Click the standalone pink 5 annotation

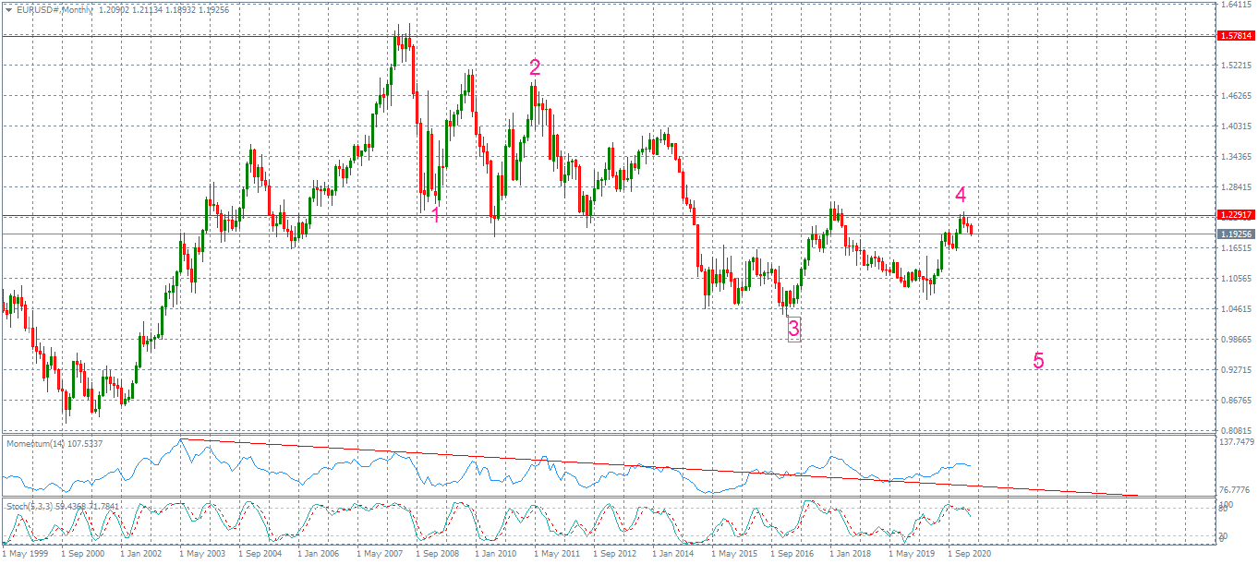coord(1038,362)
